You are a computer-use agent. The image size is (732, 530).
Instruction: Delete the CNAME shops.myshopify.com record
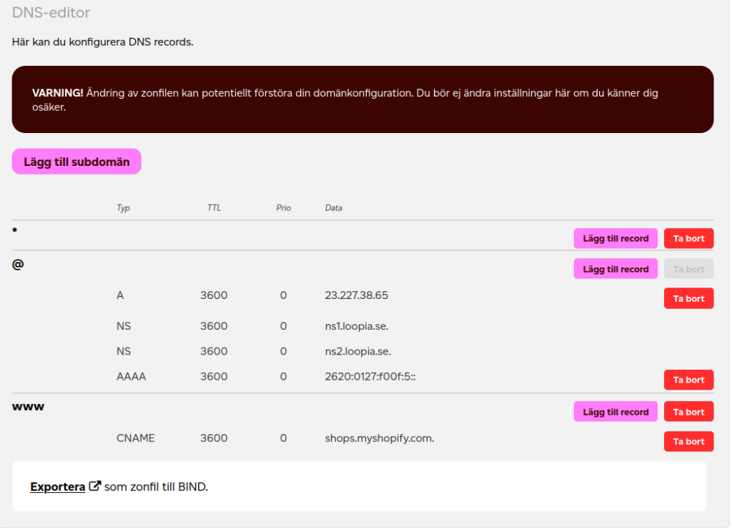(688, 441)
